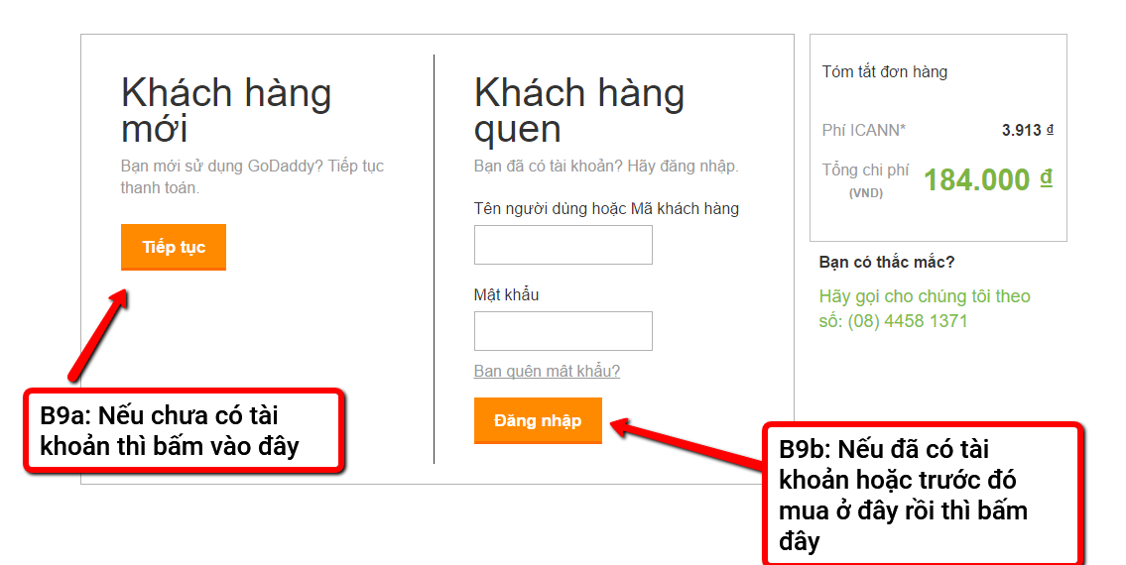The image size is (1126, 565).
Task: Click the orange Tiếp tục button
Action: click(174, 247)
